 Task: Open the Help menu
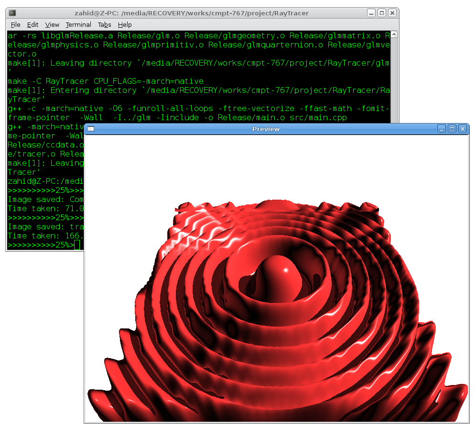[125, 24]
